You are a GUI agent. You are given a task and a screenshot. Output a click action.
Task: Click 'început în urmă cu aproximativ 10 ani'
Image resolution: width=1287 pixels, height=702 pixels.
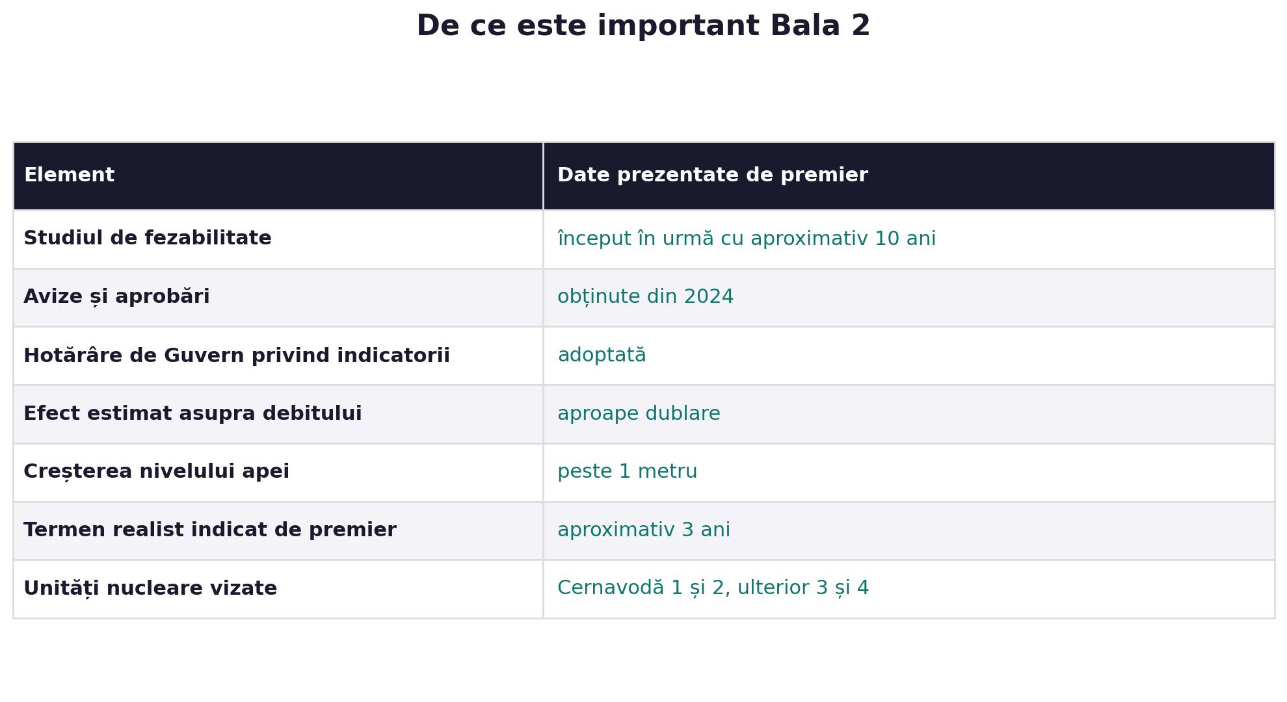(x=747, y=239)
